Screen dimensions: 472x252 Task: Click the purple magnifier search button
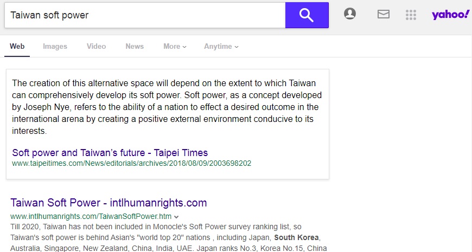[x=307, y=15]
